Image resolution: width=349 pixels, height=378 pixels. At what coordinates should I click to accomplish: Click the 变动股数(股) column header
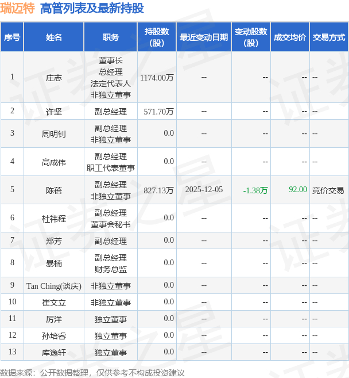[x=251, y=37]
